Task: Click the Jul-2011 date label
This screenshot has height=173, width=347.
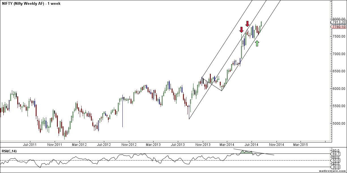Action: point(29,144)
